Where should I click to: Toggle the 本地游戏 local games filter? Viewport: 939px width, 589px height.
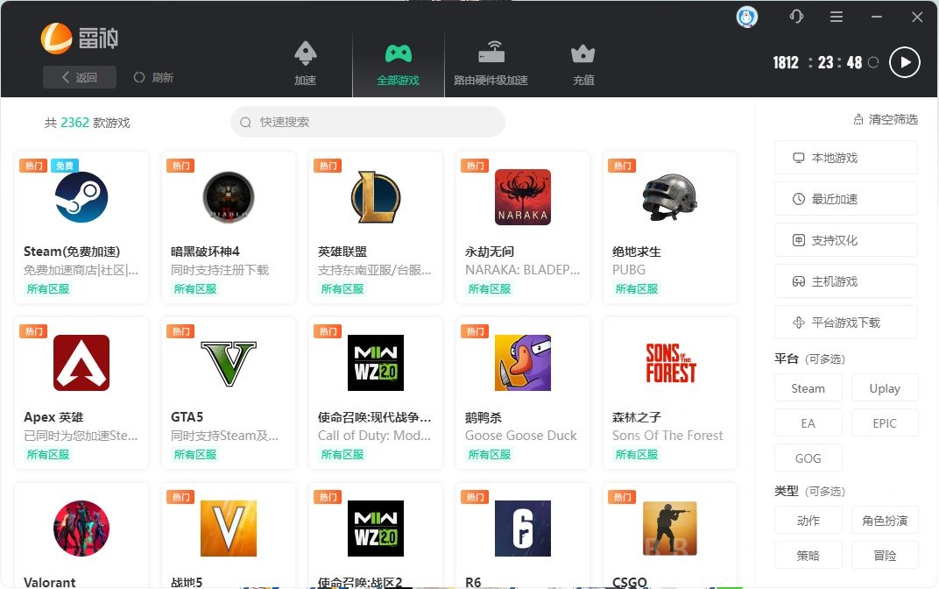(844, 158)
